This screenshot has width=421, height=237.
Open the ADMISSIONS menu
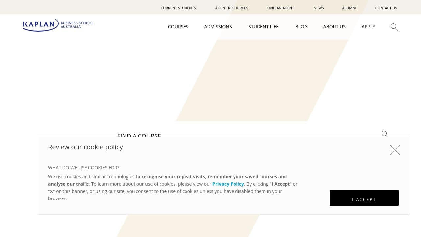point(218,27)
